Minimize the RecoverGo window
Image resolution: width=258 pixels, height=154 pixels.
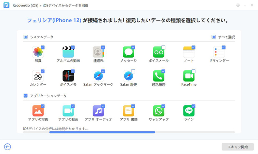click(245, 5)
